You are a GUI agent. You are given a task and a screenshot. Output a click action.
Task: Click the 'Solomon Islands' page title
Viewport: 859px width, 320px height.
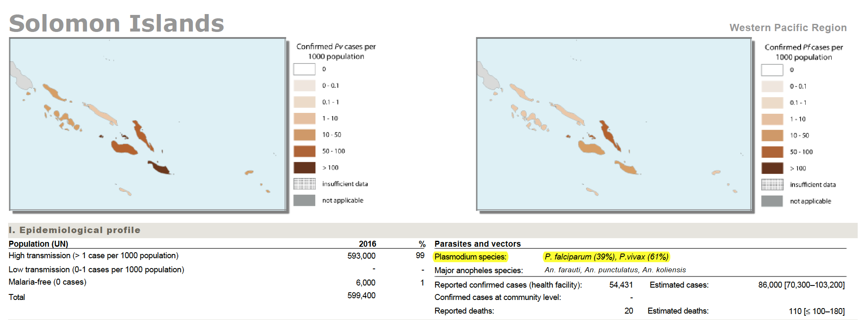click(x=116, y=23)
